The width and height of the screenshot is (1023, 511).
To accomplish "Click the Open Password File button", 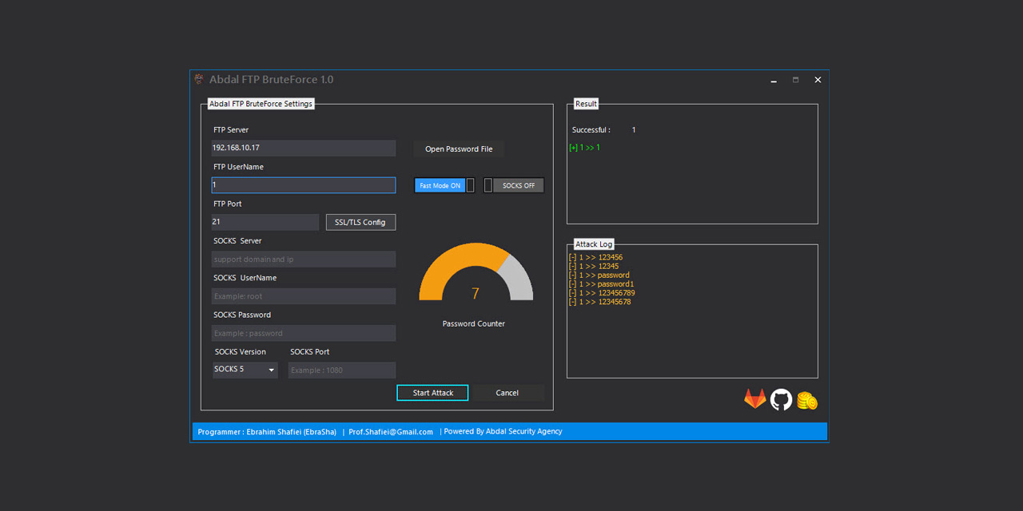I will [459, 149].
